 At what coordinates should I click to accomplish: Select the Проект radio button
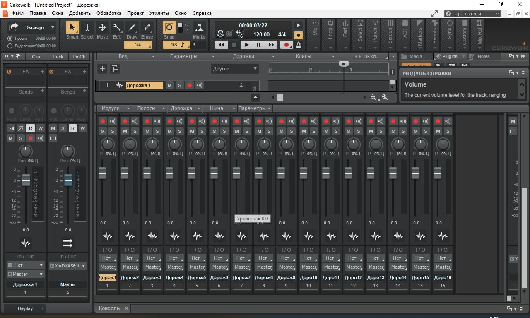pyautogui.click(x=10, y=38)
